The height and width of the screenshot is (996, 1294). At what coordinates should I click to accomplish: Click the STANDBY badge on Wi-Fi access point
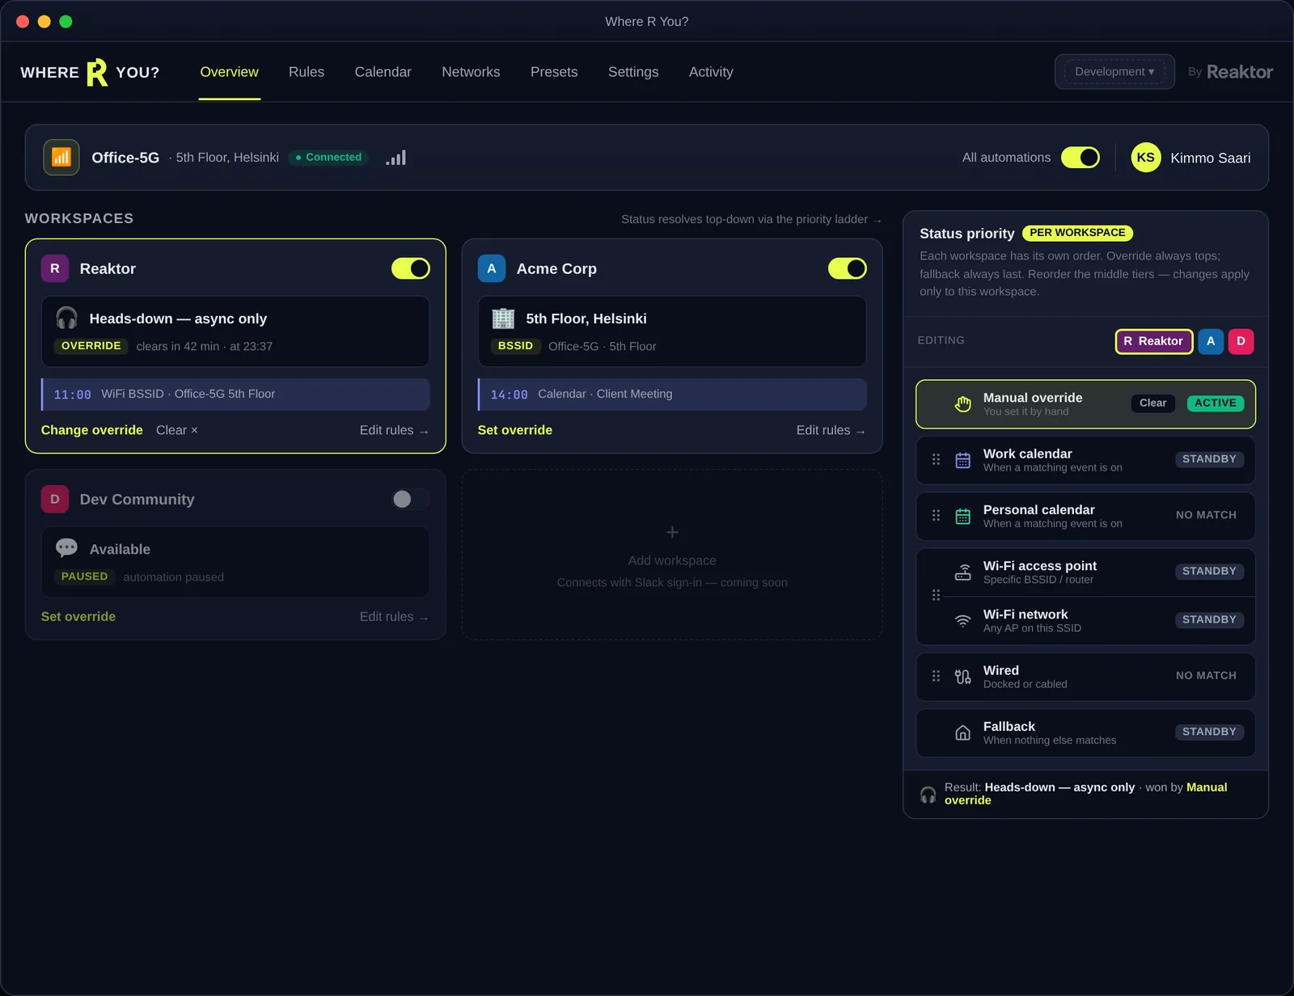[x=1209, y=572]
